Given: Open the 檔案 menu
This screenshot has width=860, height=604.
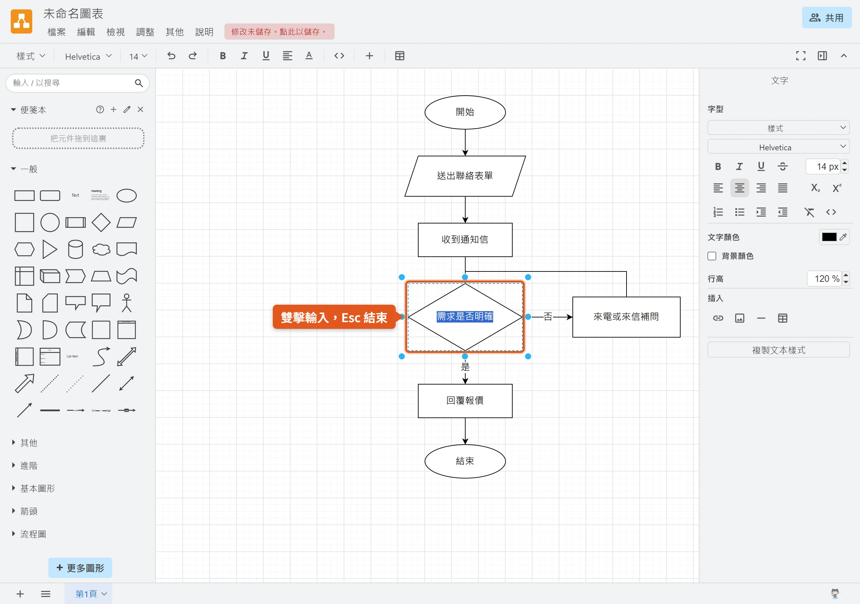Looking at the screenshot, I should tap(56, 32).
